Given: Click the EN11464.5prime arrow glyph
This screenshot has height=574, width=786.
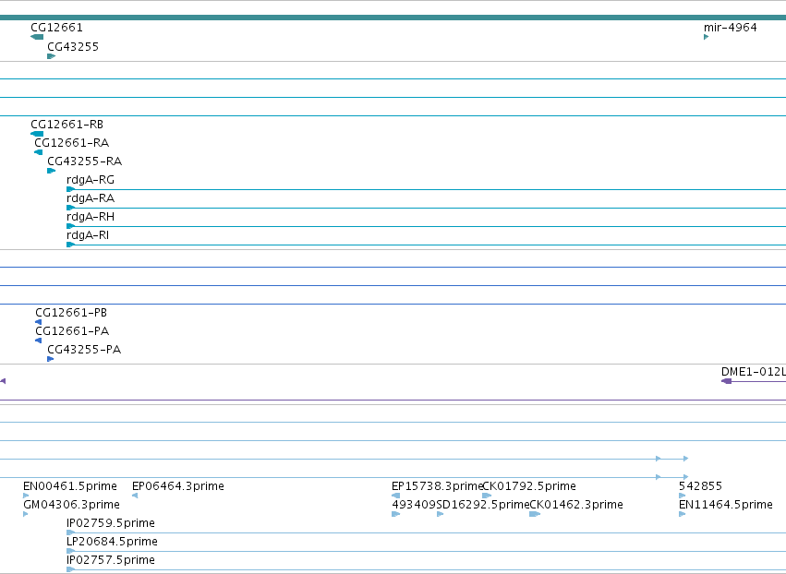Looking at the screenshot, I should [682, 514].
